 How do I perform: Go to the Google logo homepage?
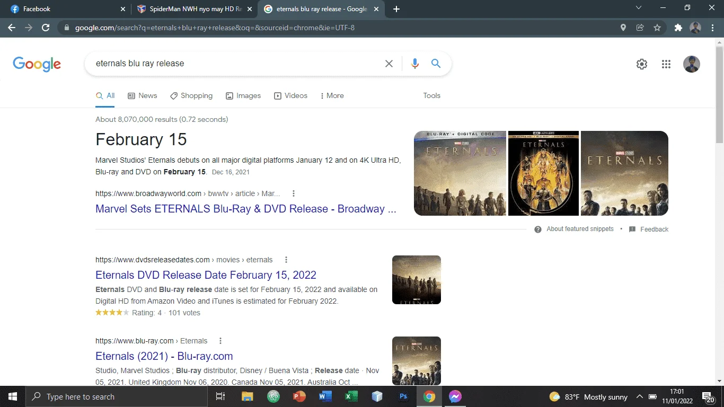point(37,64)
